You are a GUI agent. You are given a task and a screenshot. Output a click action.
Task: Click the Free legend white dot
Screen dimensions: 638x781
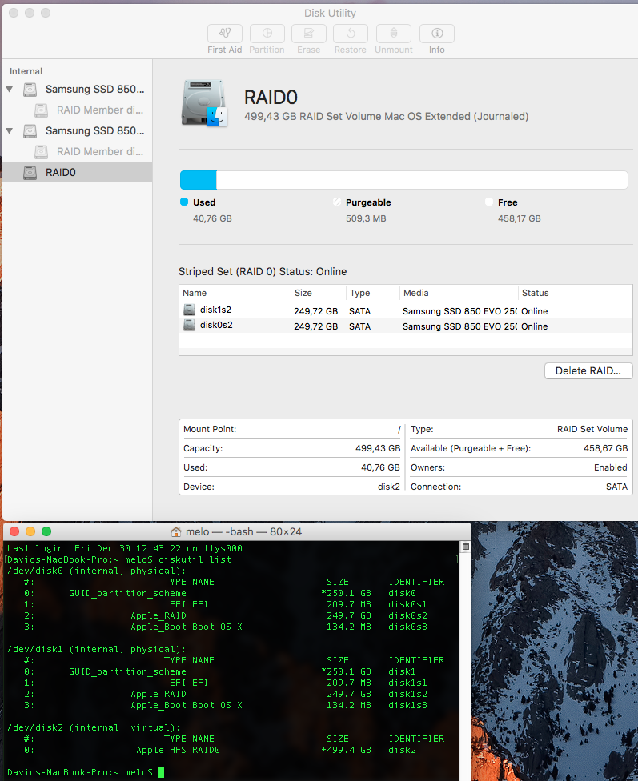[x=489, y=202]
